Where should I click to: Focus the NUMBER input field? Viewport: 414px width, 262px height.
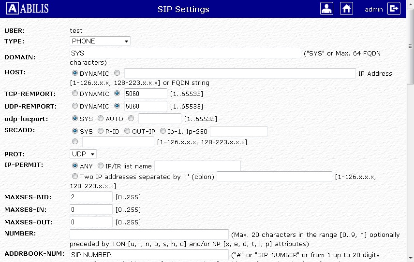pyautogui.click(x=149, y=234)
